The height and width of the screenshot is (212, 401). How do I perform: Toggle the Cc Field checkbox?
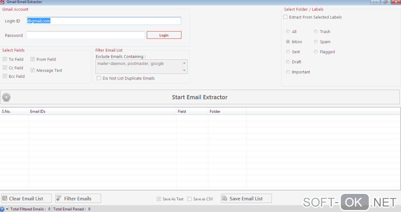tap(5, 68)
